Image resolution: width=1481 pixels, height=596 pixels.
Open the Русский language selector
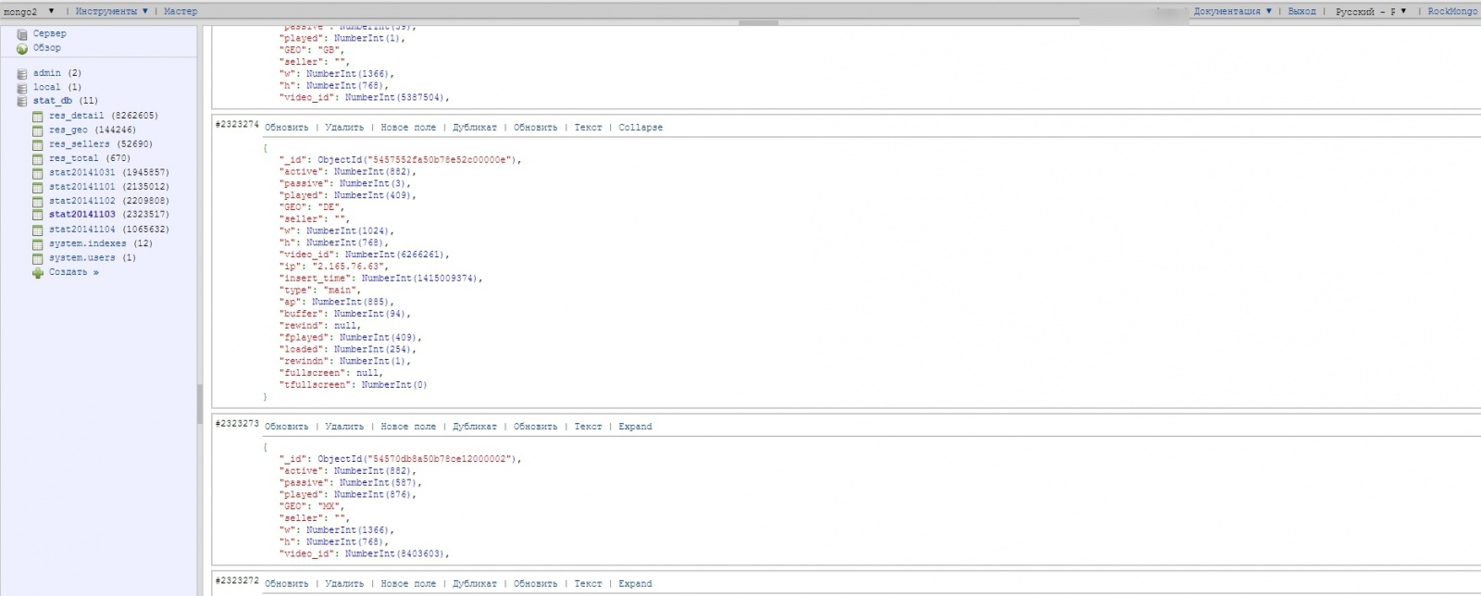click(1371, 11)
